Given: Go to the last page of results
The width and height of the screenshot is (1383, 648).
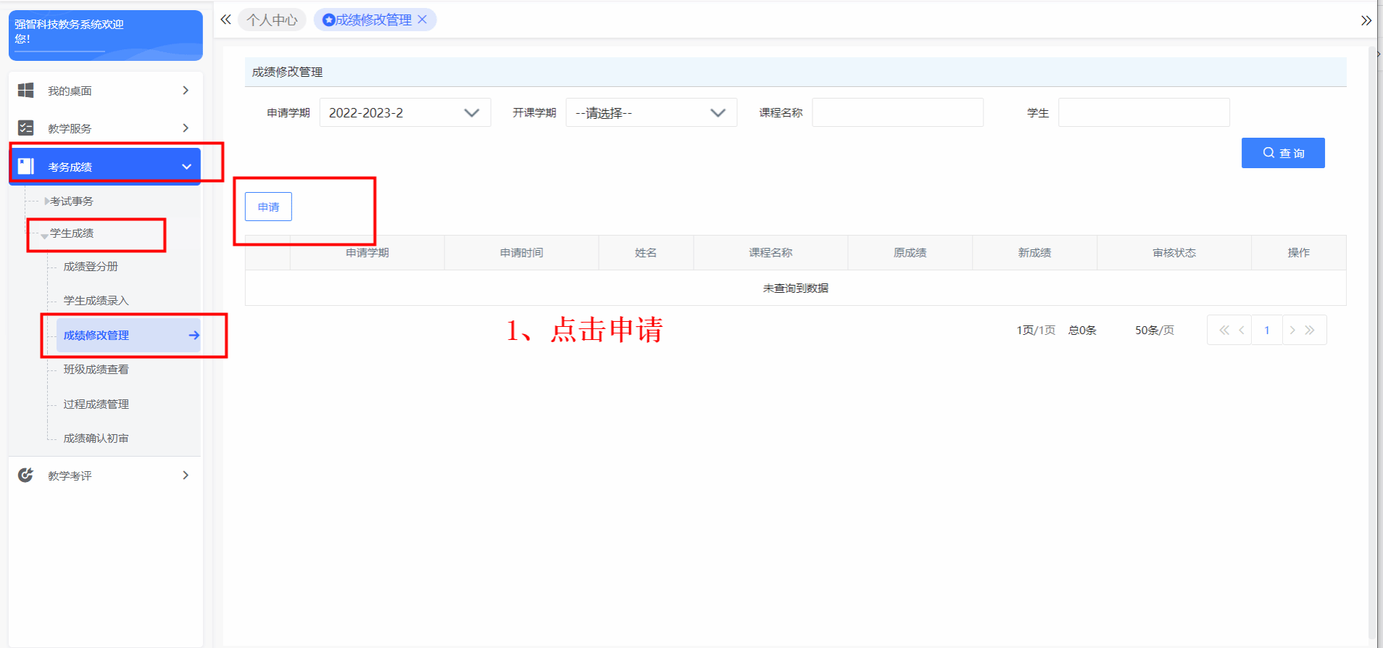Looking at the screenshot, I should (1310, 331).
